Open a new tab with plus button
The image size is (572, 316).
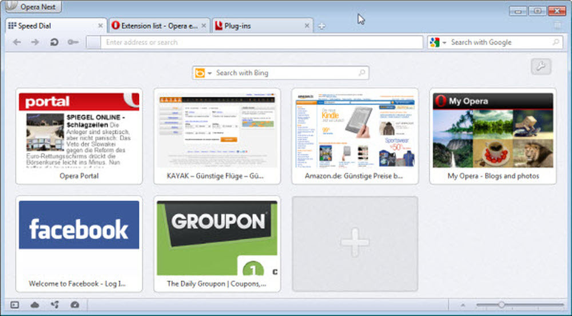tap(322, 26)
